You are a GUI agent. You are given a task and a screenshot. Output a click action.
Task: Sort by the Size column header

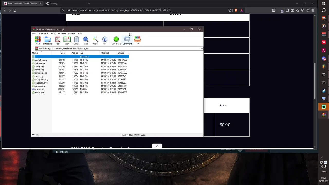(x=59, y=53)
